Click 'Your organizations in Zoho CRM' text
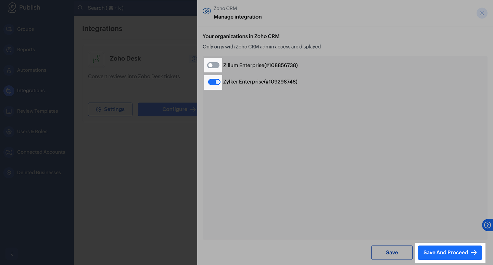Image resolution: width=493 pixels, height=265 pixels. pyautogui.click(x=241, y=36)
